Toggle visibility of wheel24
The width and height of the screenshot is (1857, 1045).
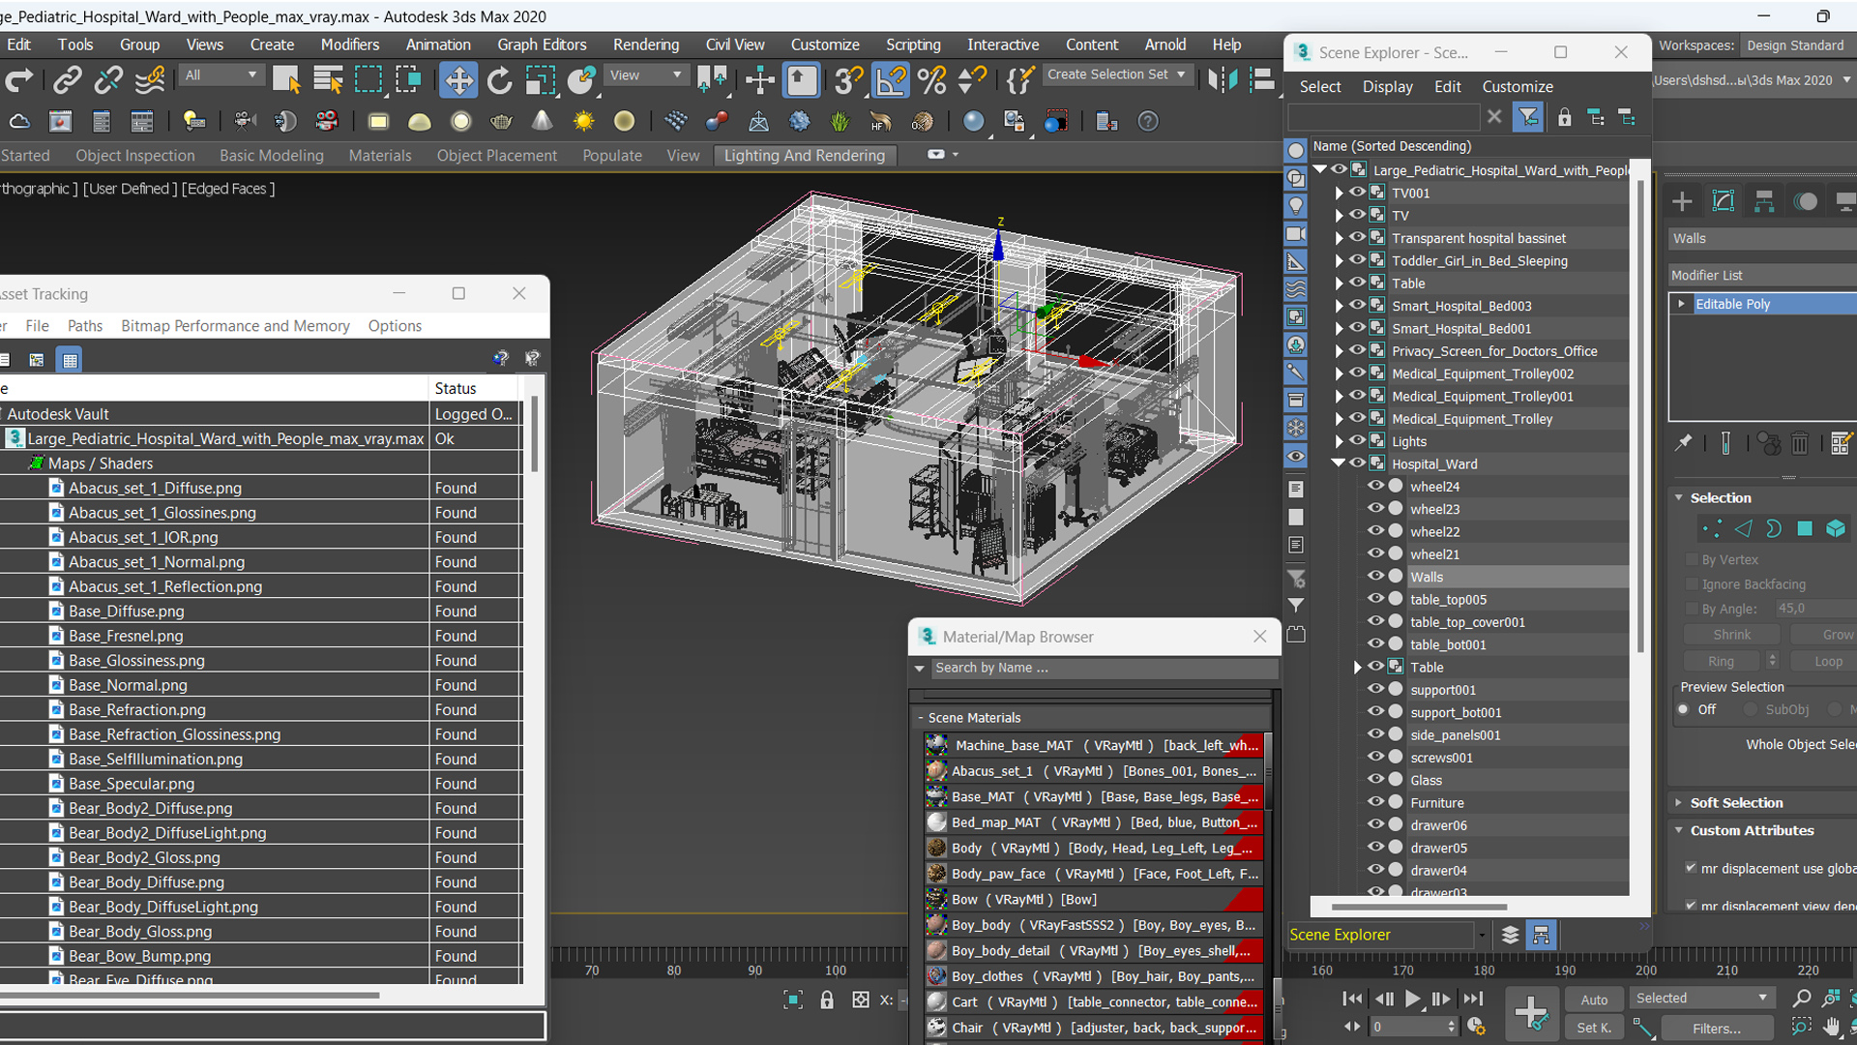click(1375, 486)
